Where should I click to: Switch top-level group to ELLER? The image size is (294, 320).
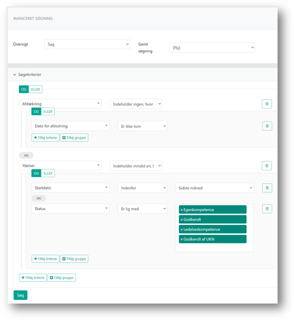[x=36, y=89]
